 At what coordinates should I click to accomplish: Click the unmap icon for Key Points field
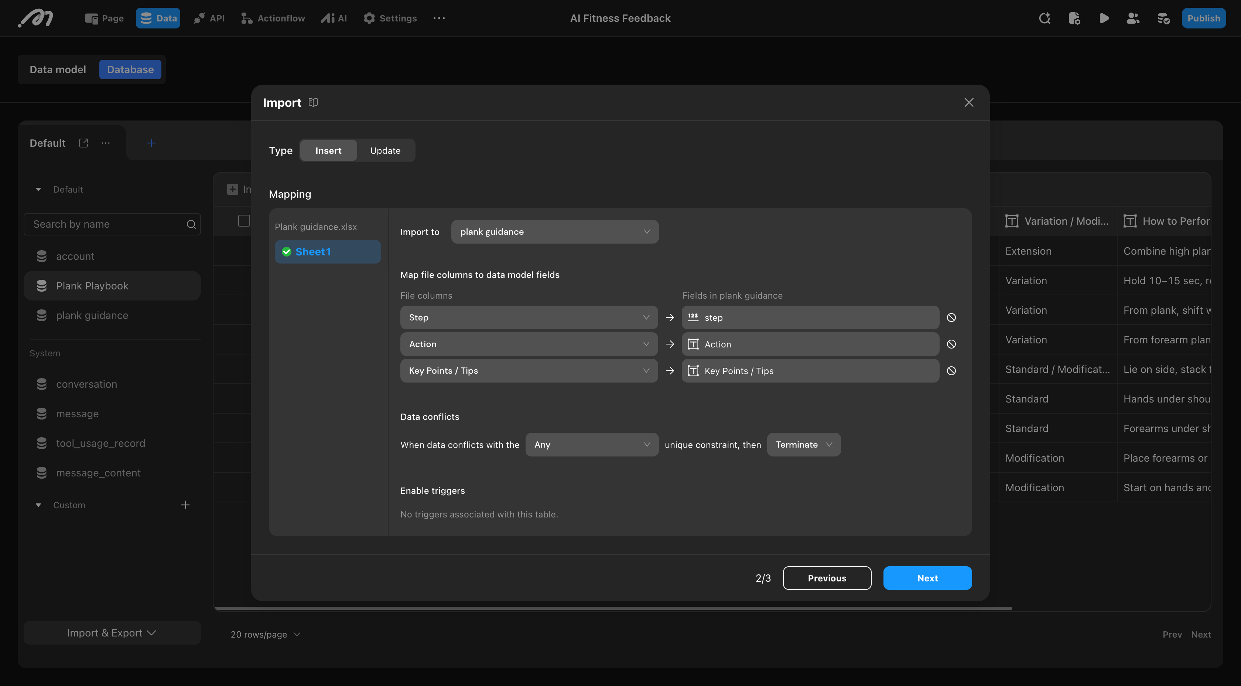[951, 371]
